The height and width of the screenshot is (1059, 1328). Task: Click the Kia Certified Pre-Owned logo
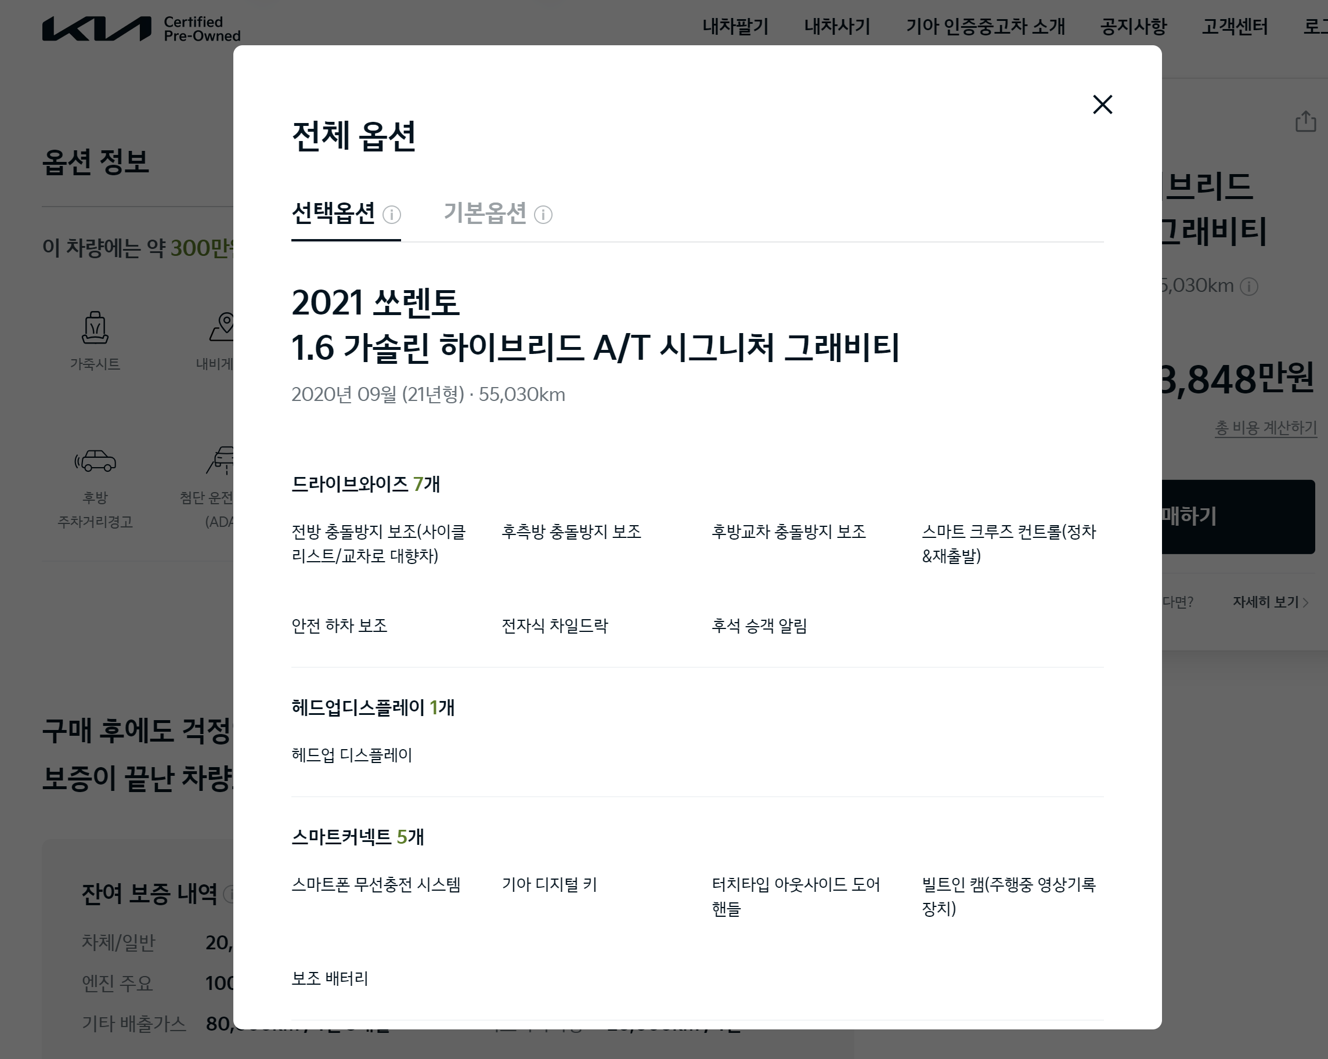141,28
